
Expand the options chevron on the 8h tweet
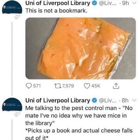(134, 100)
